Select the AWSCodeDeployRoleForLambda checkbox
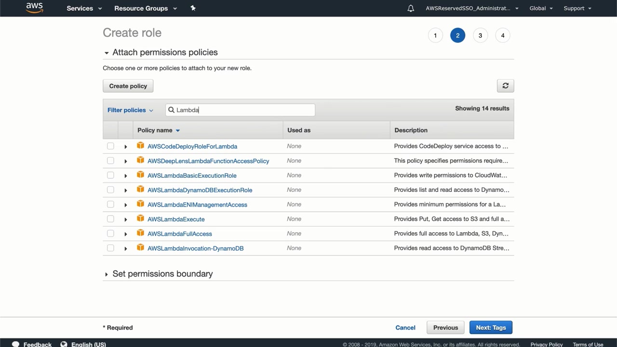 (x=110, y=146)
